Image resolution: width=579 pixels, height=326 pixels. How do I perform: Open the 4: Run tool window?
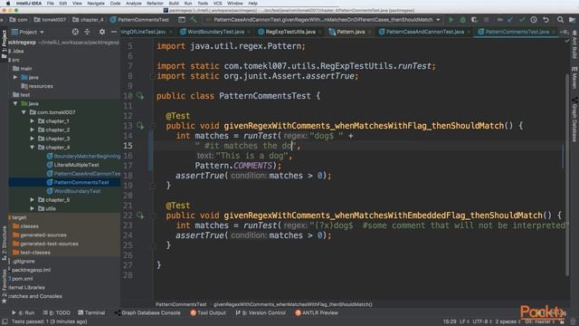click(23, 312)
